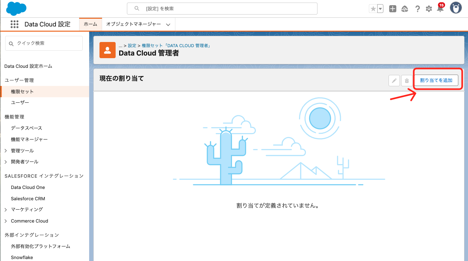Click the 割り当てを追加 button
Image resolution: width=468 pixels, height=261 pixels.
point(436,80)
